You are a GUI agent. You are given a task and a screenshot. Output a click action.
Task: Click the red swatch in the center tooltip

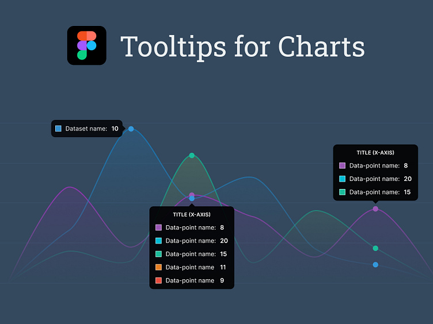tap(158, 280)
